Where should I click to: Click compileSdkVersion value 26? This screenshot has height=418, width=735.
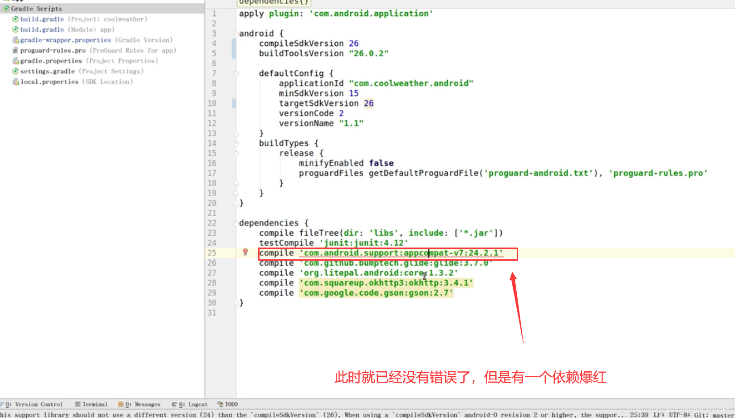(354, 44)
